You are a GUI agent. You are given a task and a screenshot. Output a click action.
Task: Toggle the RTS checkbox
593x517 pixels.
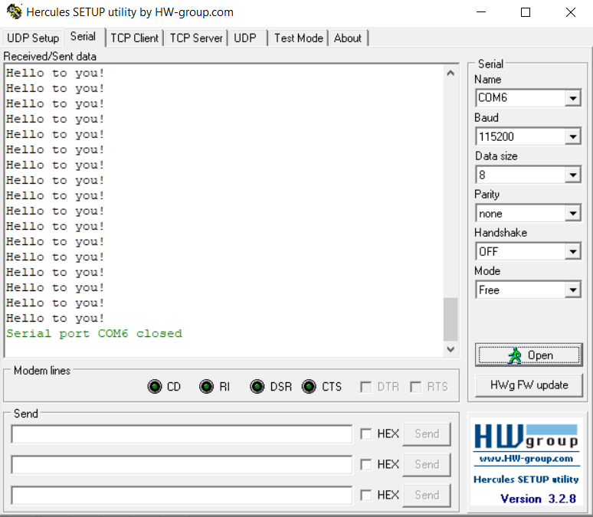[x=415, y=387]
